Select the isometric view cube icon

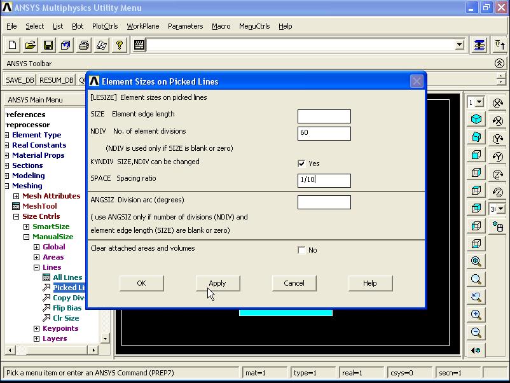point(476,119)
